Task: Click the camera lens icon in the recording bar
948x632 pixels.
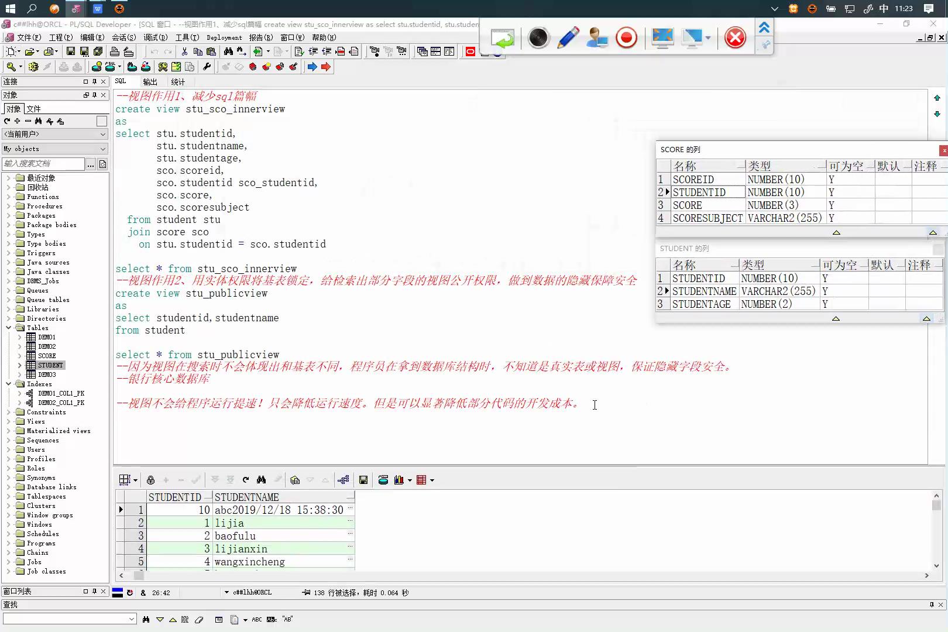Action: click(538, 38)
